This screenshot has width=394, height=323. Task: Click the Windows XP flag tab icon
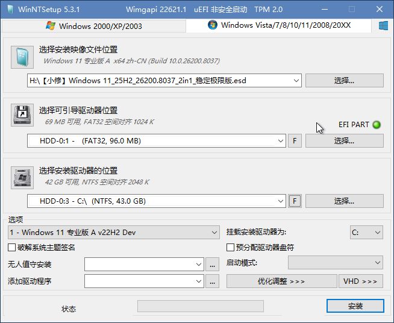51,26
